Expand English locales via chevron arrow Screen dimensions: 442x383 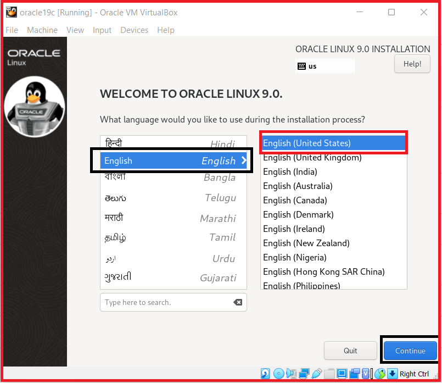(244, 160)
